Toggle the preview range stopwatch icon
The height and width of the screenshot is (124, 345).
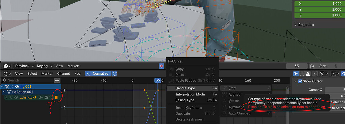click(x=312, y=66)
